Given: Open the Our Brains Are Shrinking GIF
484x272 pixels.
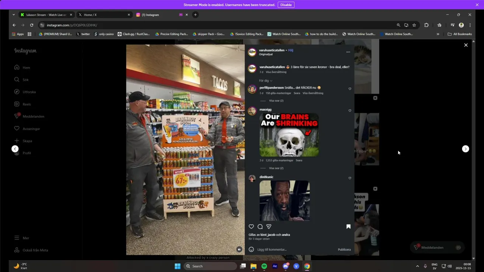Looking at the screenshot, I should 289,135.
